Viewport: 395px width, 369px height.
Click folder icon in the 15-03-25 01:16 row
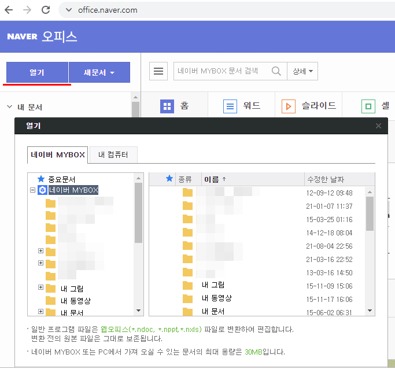tap(187, 219)
